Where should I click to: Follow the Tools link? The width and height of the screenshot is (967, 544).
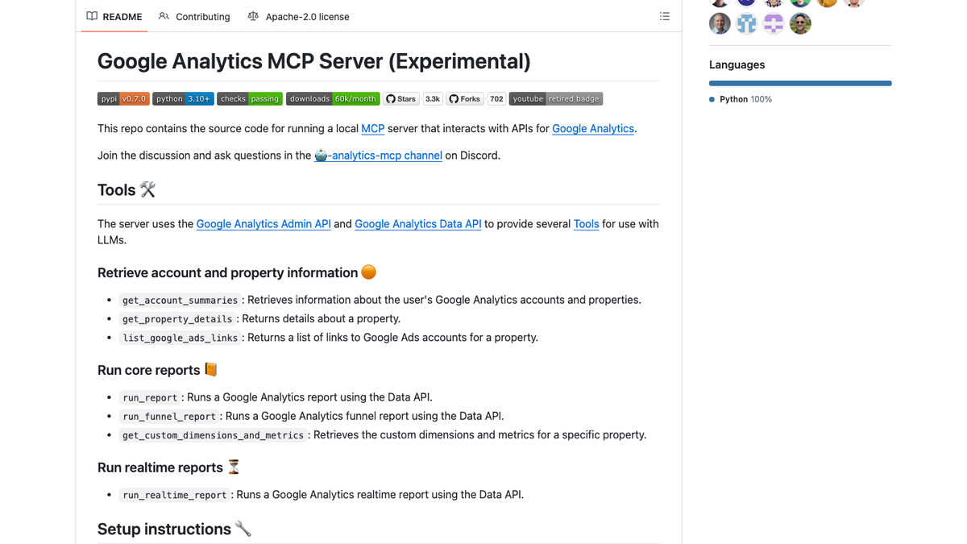pyautogui.click(x=587, y=224)
